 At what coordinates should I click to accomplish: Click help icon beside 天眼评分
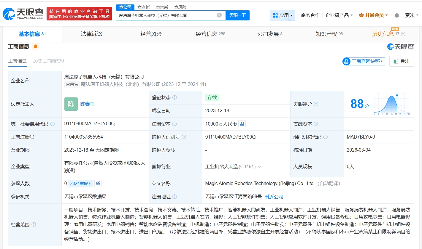316,104
